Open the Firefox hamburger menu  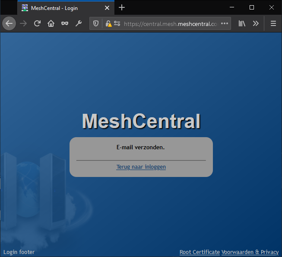click(273, 23)
